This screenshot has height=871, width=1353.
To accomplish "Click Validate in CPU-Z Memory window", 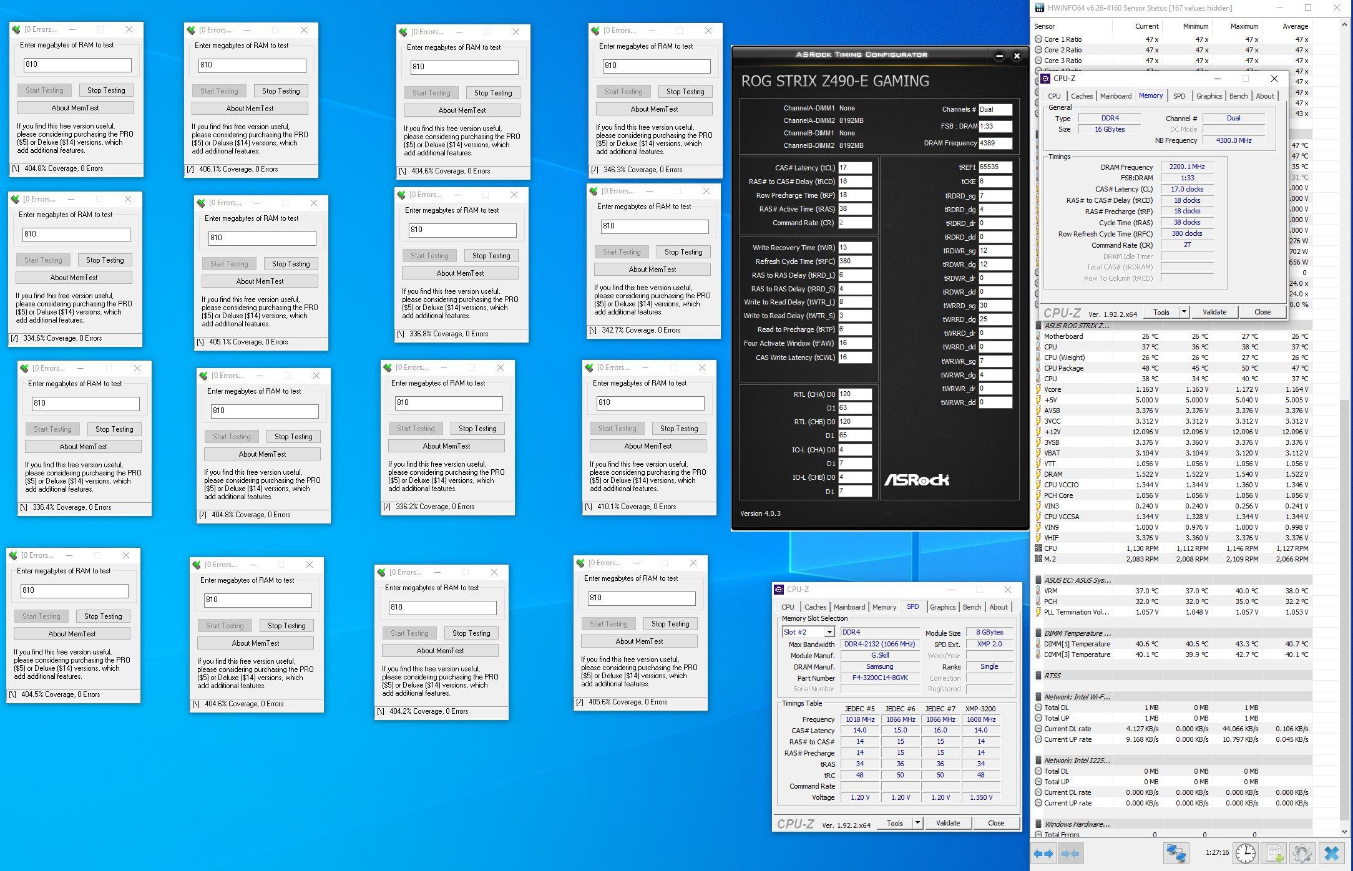I will 1214,312.
